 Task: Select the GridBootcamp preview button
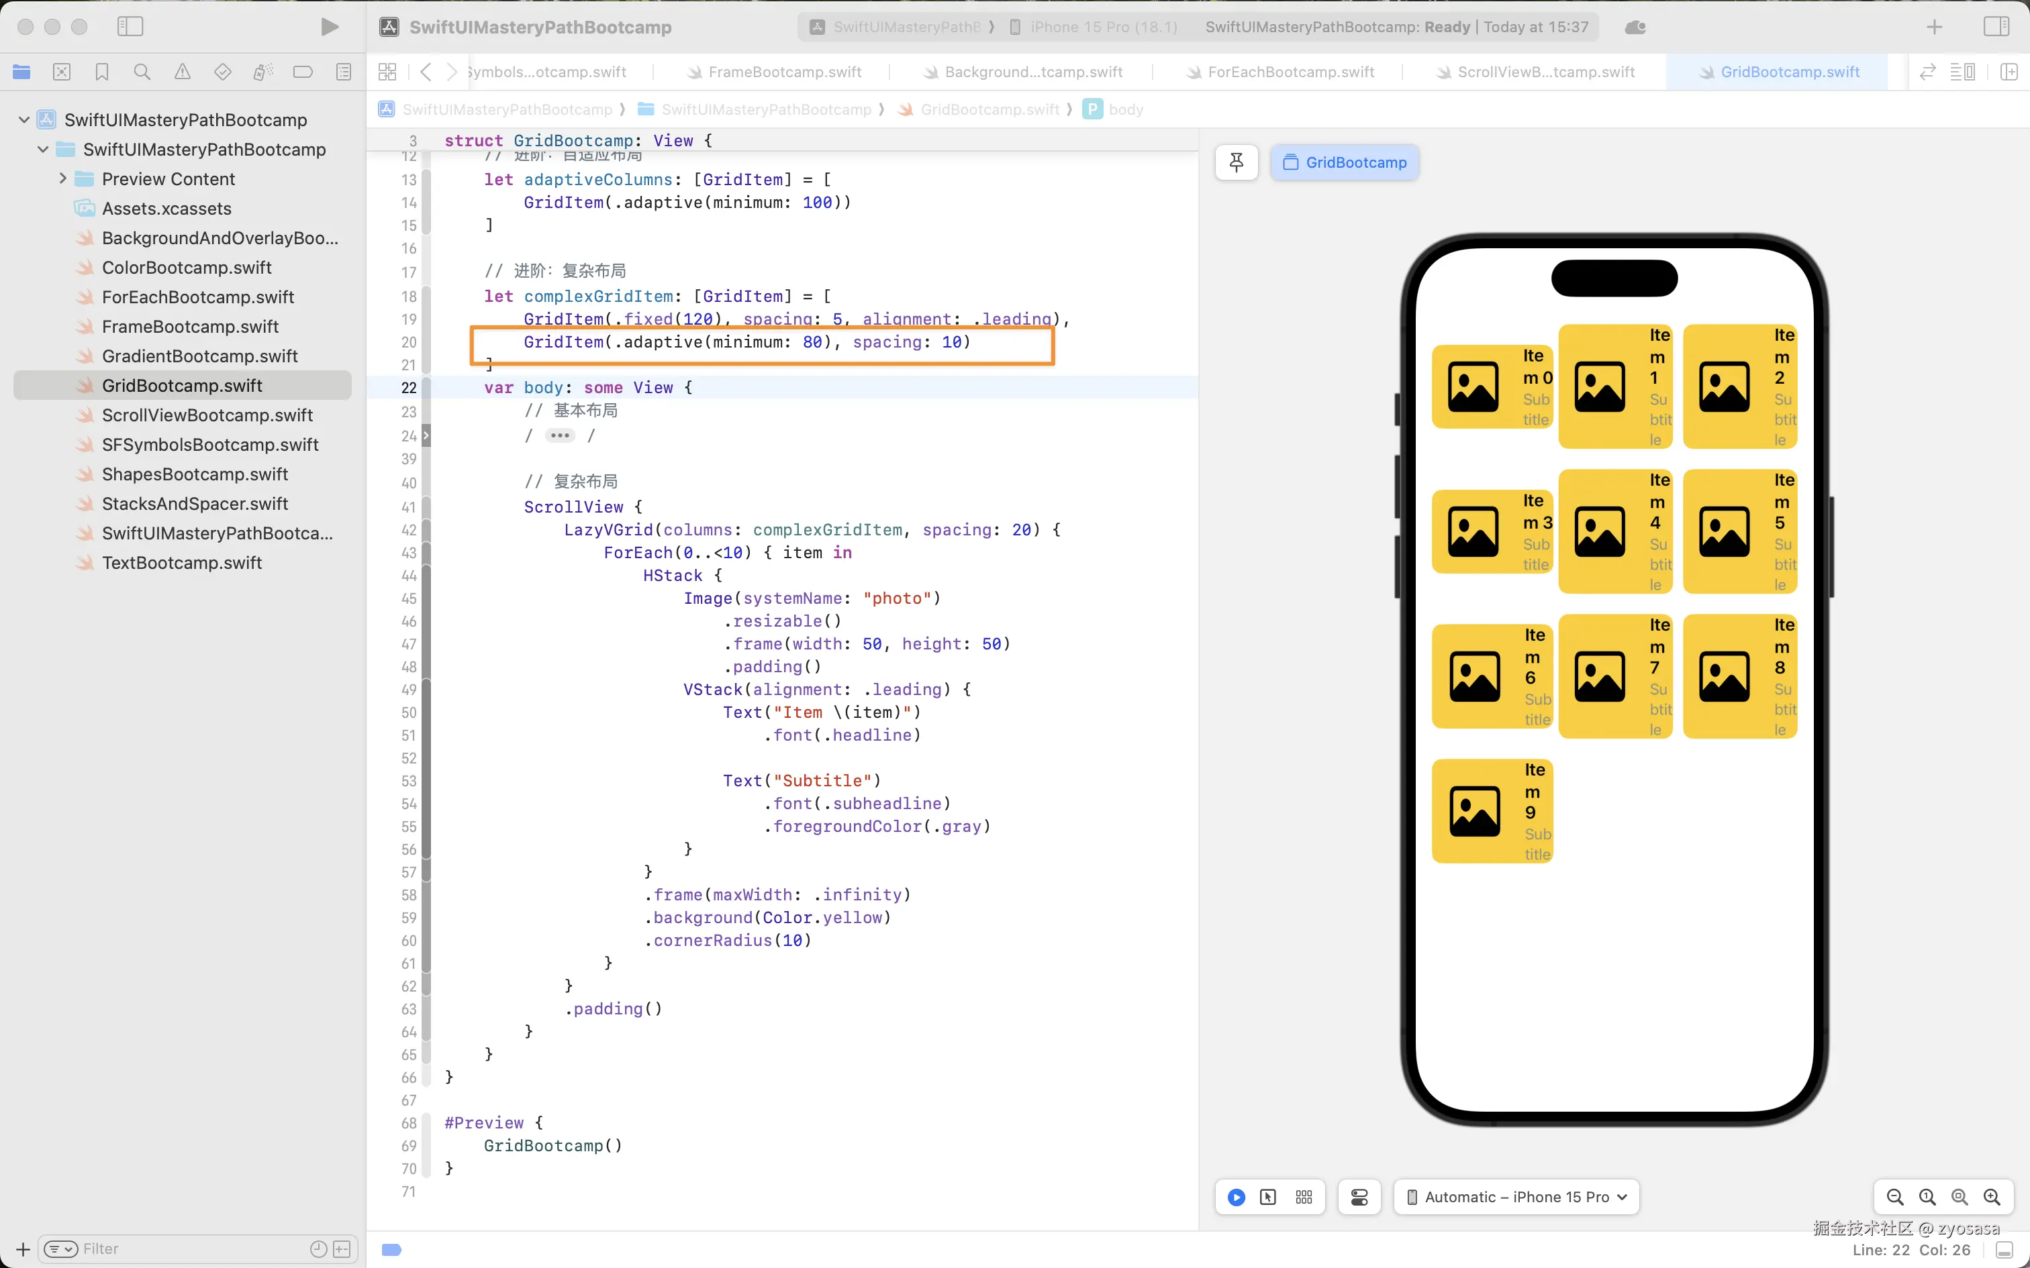(1344, 162)
